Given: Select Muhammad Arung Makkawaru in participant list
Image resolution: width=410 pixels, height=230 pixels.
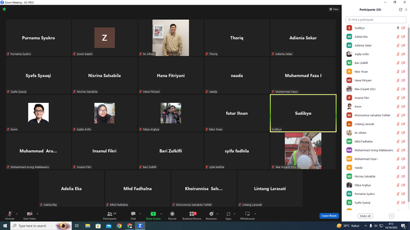Looking at the screenshot, I should click(x=376, y=150).
